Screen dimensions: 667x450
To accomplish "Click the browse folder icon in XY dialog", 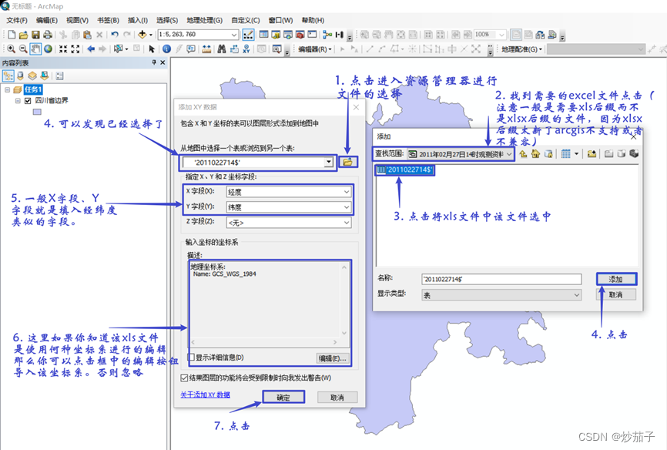I will pyautogui.click(x=347, y=163).
